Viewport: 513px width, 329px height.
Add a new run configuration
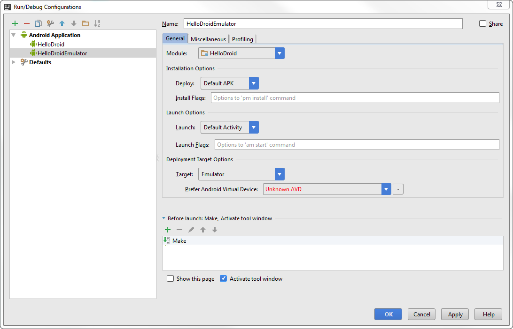(x=15, y=23)
